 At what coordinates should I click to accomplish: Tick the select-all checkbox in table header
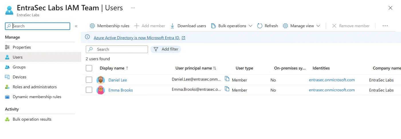tap(89, 68)
